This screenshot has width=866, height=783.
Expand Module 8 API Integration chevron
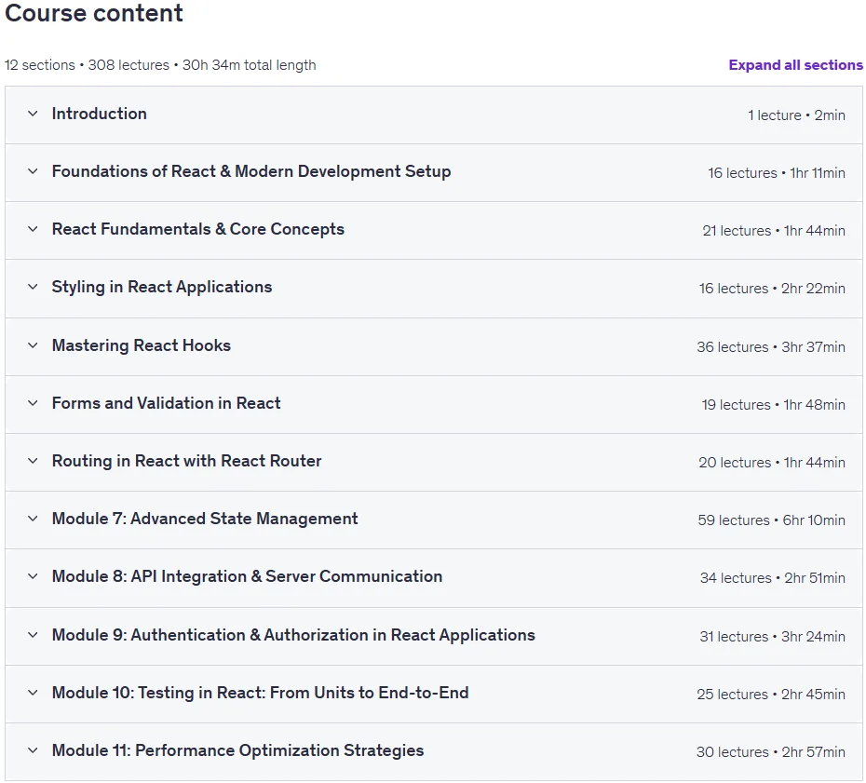click(34, 576)
